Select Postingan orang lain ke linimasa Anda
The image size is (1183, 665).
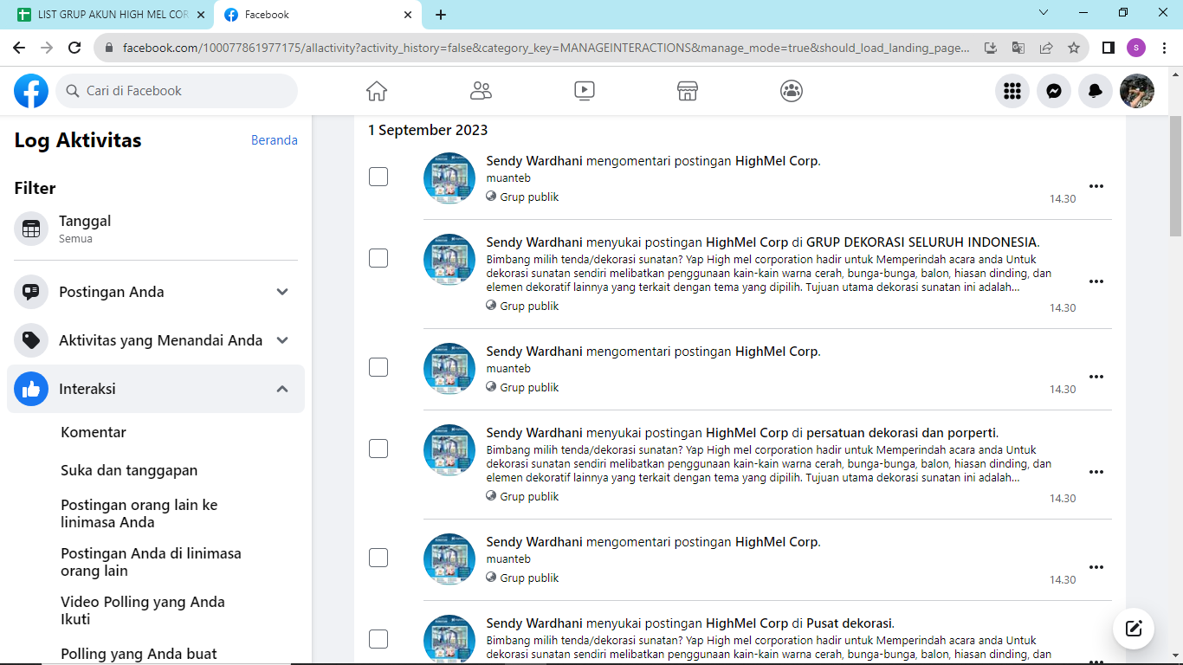click(x=139, y=513)
